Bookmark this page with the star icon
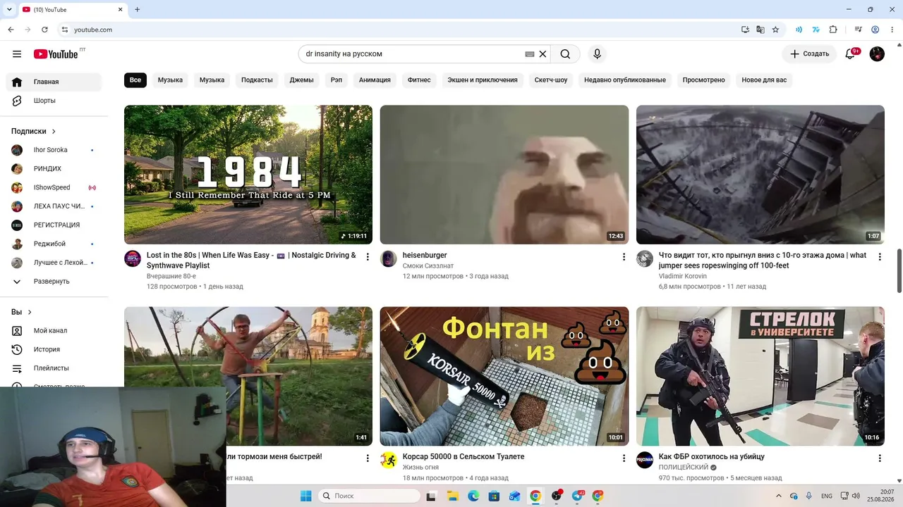Image resolution: width=903 pixels, height=507 pixels. pyautogui.click(x=775, y=30)
